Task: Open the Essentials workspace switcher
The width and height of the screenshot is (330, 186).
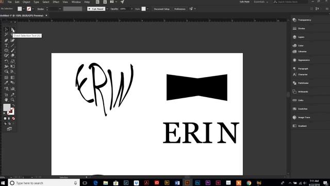Action: (261, 2)
